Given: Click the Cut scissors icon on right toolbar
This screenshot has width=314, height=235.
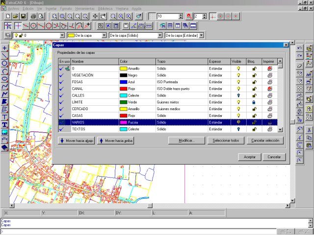Looking at the screenshot, I should (309, 130).
